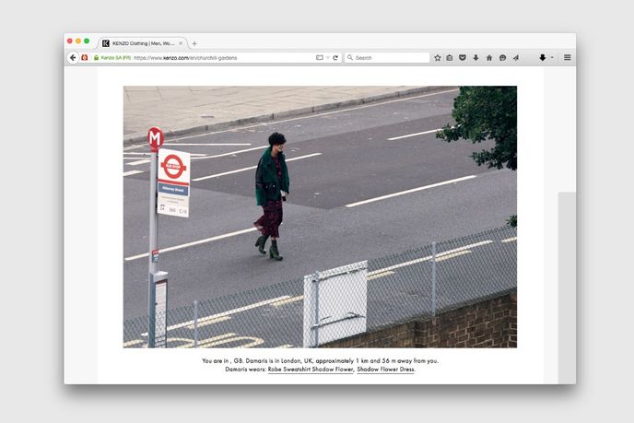Click the orange extension icon beside the back button
This screenshot has width=634, height=423.
[x=85, y=57]
